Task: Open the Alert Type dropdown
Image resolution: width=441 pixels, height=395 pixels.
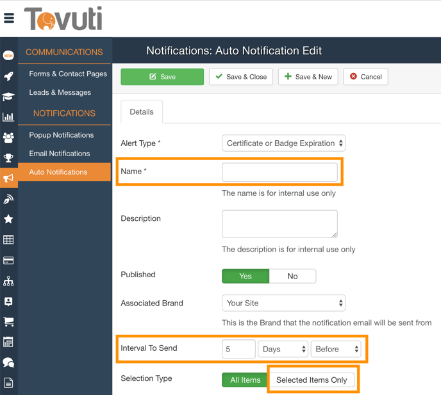Action: (283, 143)
